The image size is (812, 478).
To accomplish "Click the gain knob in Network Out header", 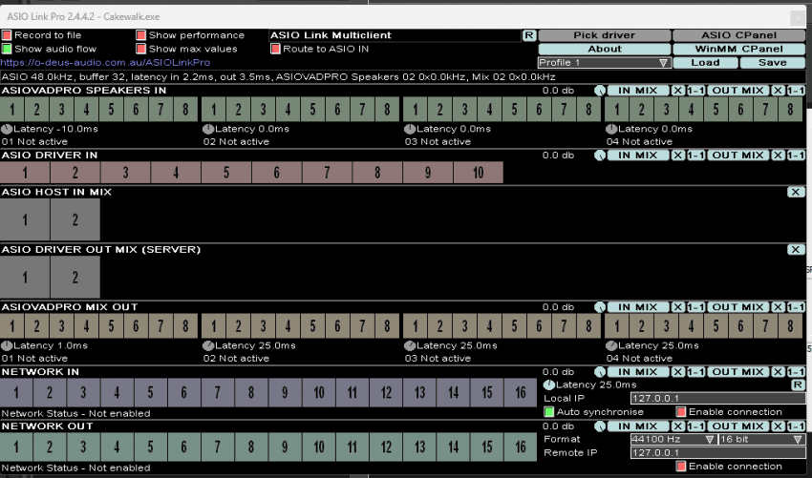I will tap(599, 426).
